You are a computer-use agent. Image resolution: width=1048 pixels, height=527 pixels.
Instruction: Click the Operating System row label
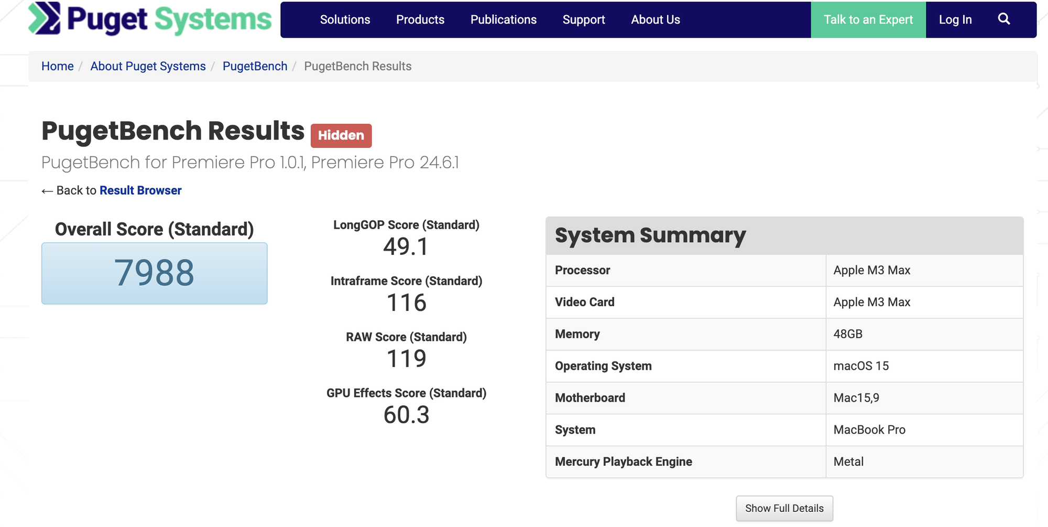coord(603,366)
